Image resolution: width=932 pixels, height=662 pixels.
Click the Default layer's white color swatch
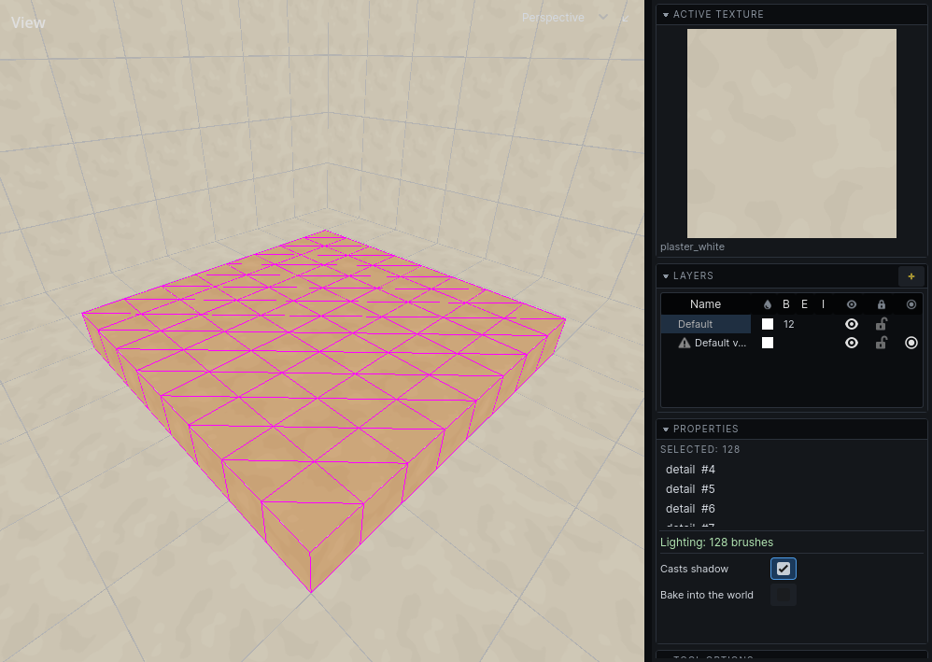coord(768,324)
